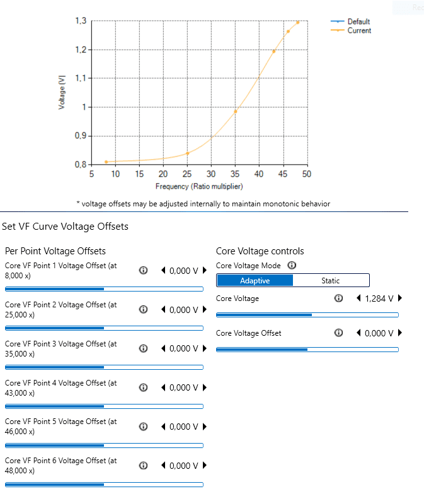Select Adaptive core voltage mode

[255, 281]
